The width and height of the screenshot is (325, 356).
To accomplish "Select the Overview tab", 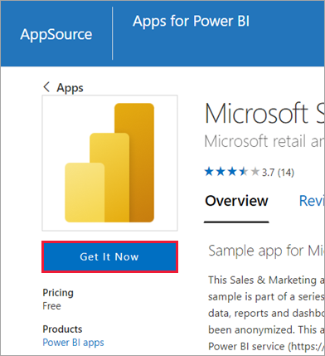I will (236, 201).
